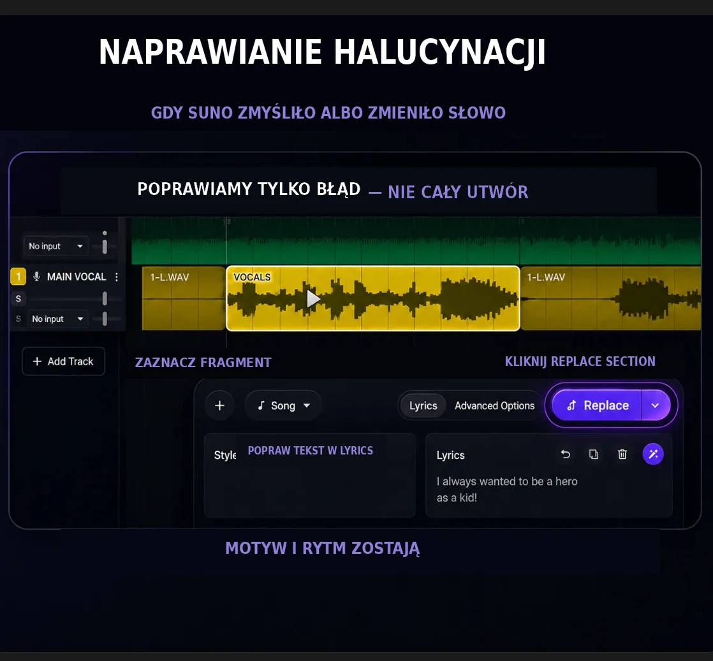The width and height of the screenshot is (713, 661).
Task: Click the plus button beside Song
Action: pyautogui.click(x=219, y=405)
